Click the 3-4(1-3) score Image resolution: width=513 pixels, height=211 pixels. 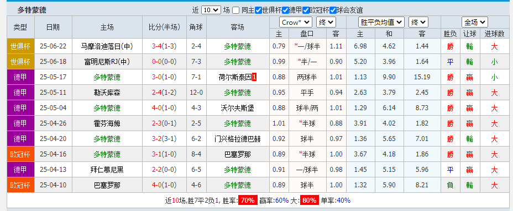[164, 46]
